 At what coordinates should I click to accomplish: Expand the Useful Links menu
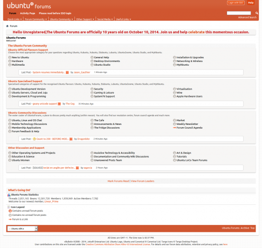click(x=124, y=19)
